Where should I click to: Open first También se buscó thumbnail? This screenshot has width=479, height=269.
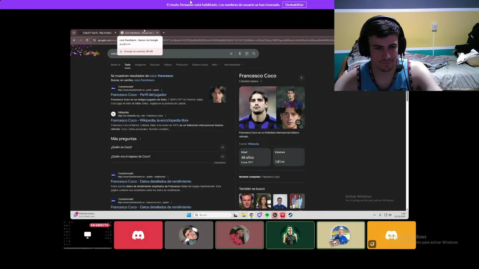click(x=246, y=201)
